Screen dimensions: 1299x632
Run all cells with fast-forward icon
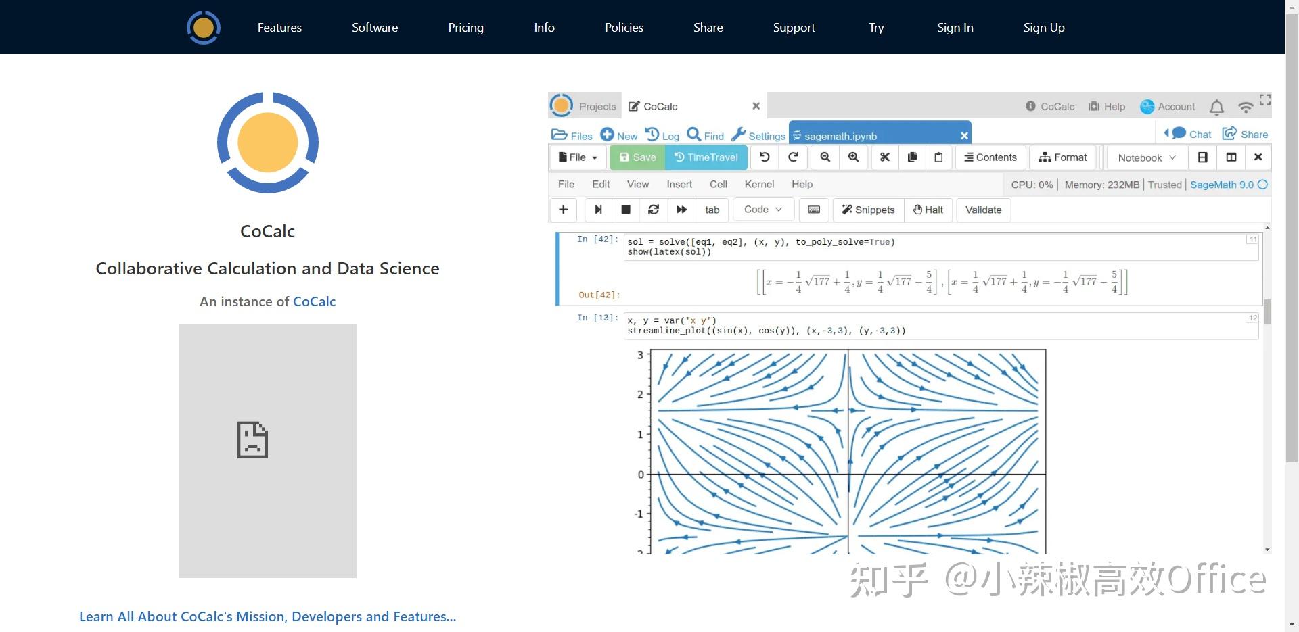coord(681,210)
